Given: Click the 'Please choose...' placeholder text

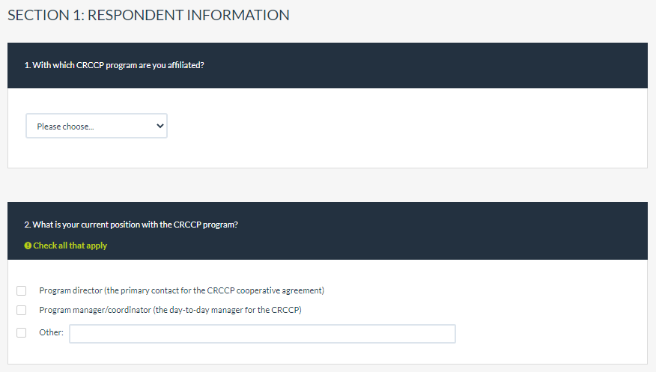Looking at the screenshot, I should click(65, 126).
